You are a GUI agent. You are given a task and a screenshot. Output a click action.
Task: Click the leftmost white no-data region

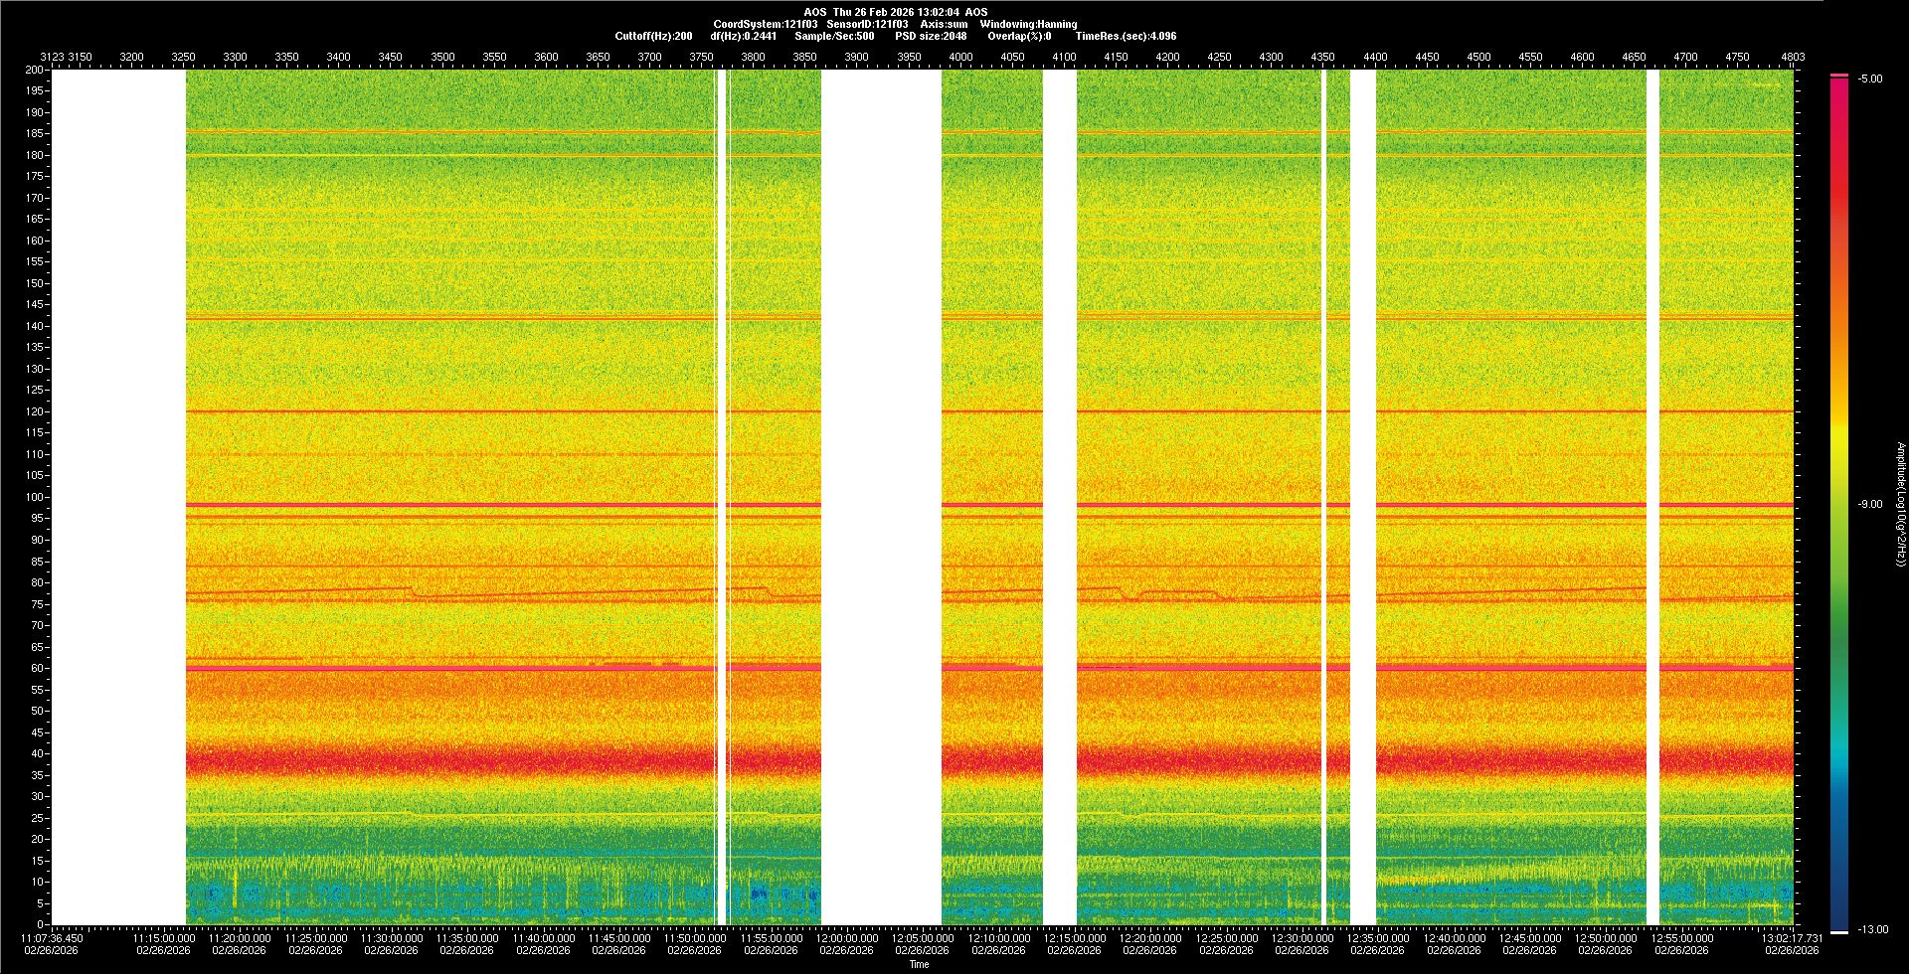(118, 497)
